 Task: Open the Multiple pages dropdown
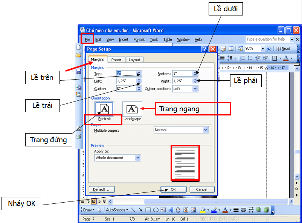[206, 130]
